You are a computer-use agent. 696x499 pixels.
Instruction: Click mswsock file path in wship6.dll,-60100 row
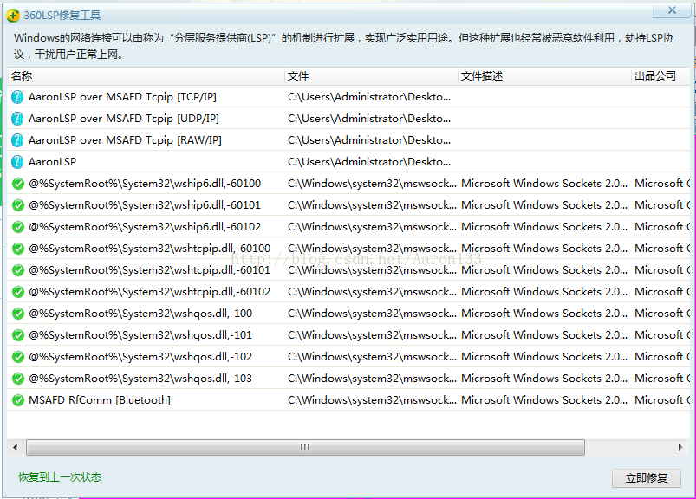tap(372, 184)
